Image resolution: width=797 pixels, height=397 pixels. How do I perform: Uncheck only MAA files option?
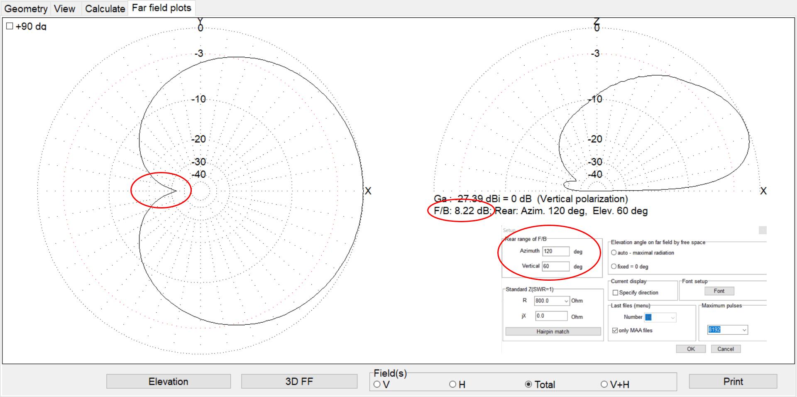point(615,331)
